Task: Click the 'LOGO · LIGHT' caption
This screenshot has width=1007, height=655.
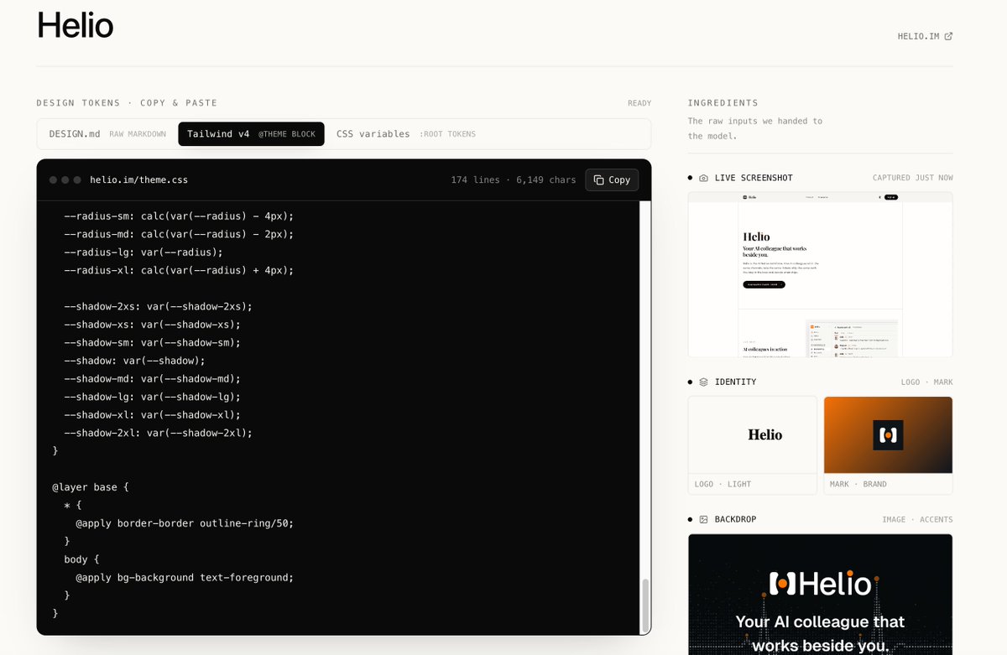Action: click(x=723, y=484)
